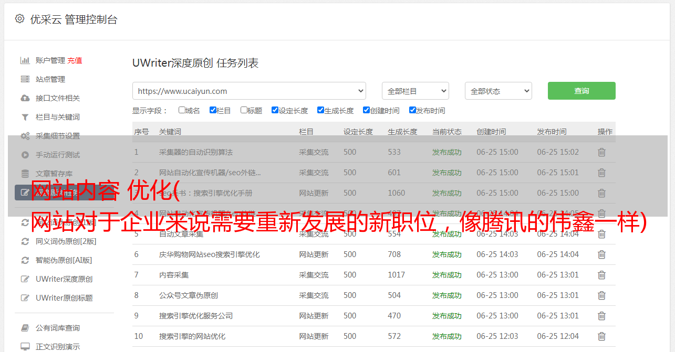675x352 pixels.
Task: Open 智能伪原创[AI版] link
Action: (x=64, y=260)
